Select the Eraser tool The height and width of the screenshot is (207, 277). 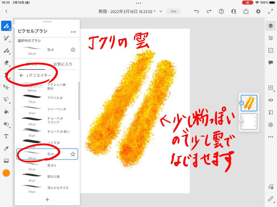click(6, 63)
